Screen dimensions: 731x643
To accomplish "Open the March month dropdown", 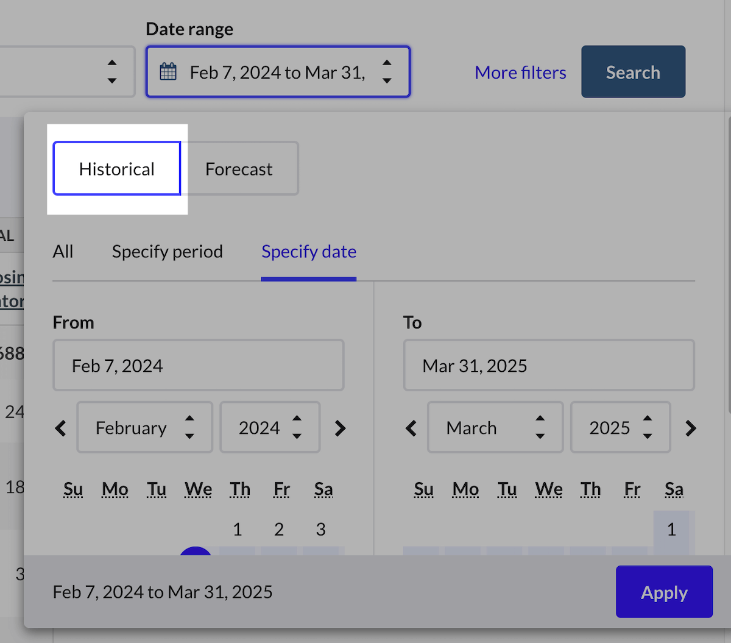I will (x=495, y=427).
